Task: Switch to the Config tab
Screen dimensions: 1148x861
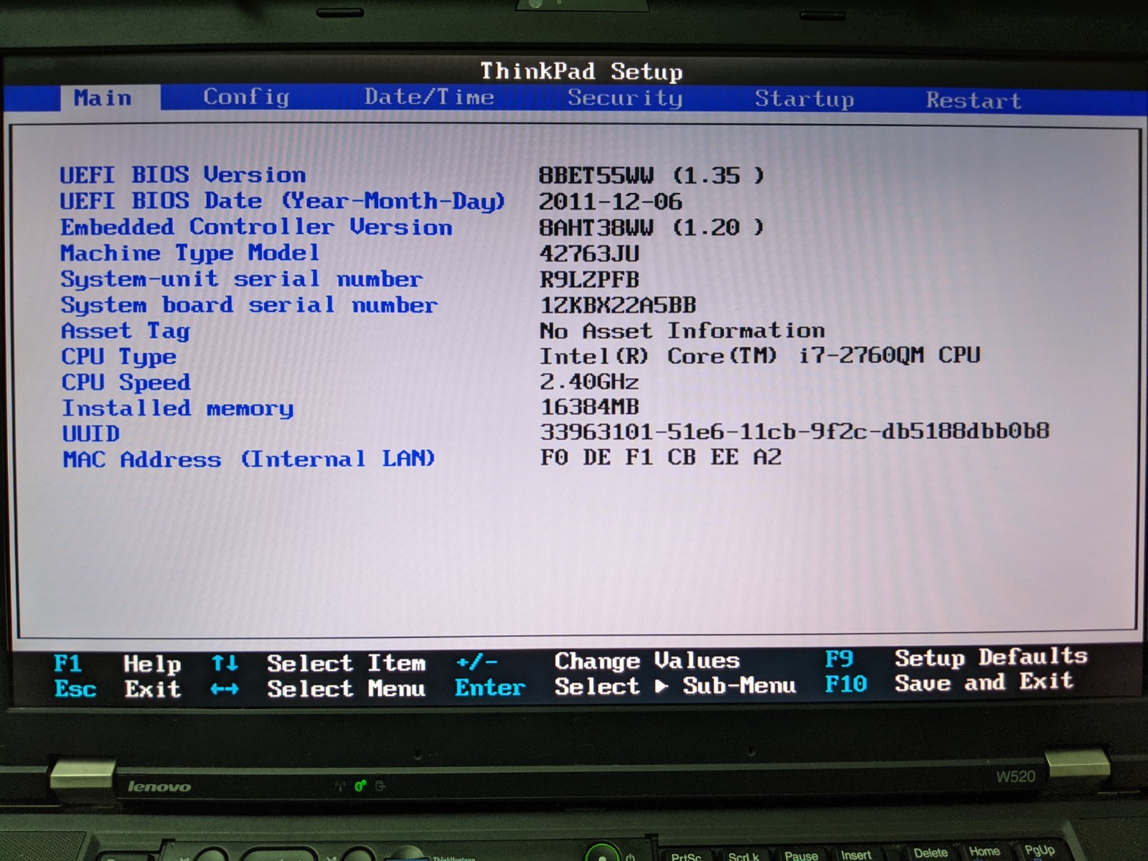Action: [x=246, y=97]
